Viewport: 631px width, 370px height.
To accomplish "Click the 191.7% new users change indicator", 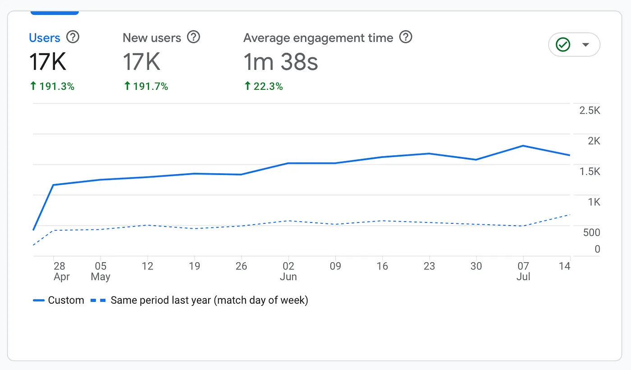I will click(x=146, y=86).
